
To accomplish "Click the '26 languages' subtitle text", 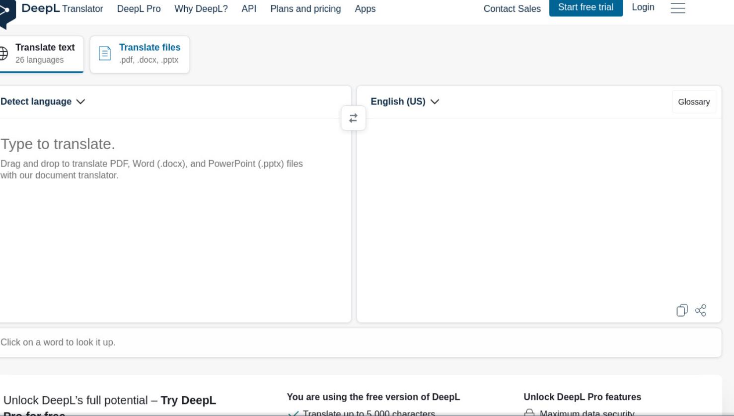I will [x=40, y=60].
